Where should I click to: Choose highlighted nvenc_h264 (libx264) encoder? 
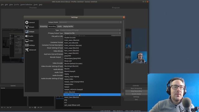pos(92,95)
